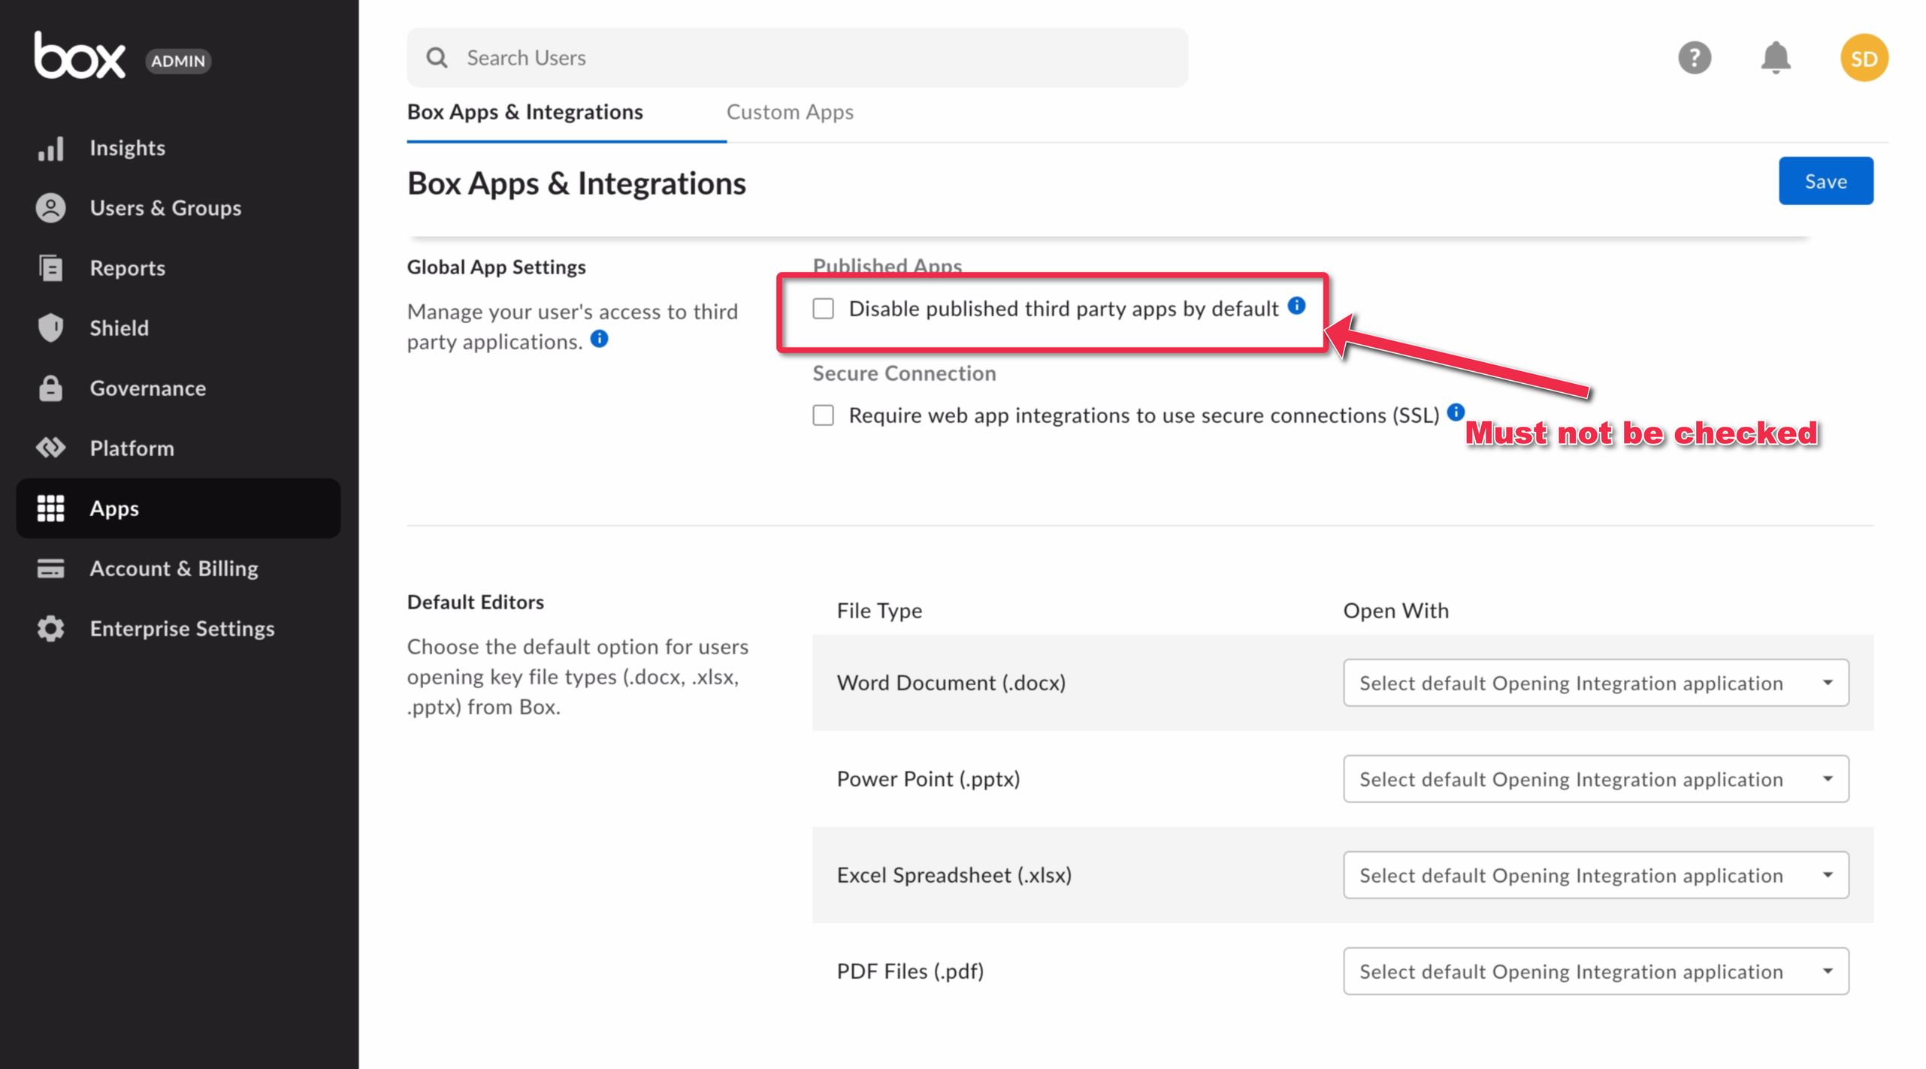Image resolution: width=1926 pixels, height=1069 pixels.
Task: Go to Users & Groups in the sidebar
Action: [x=178, y=208]
